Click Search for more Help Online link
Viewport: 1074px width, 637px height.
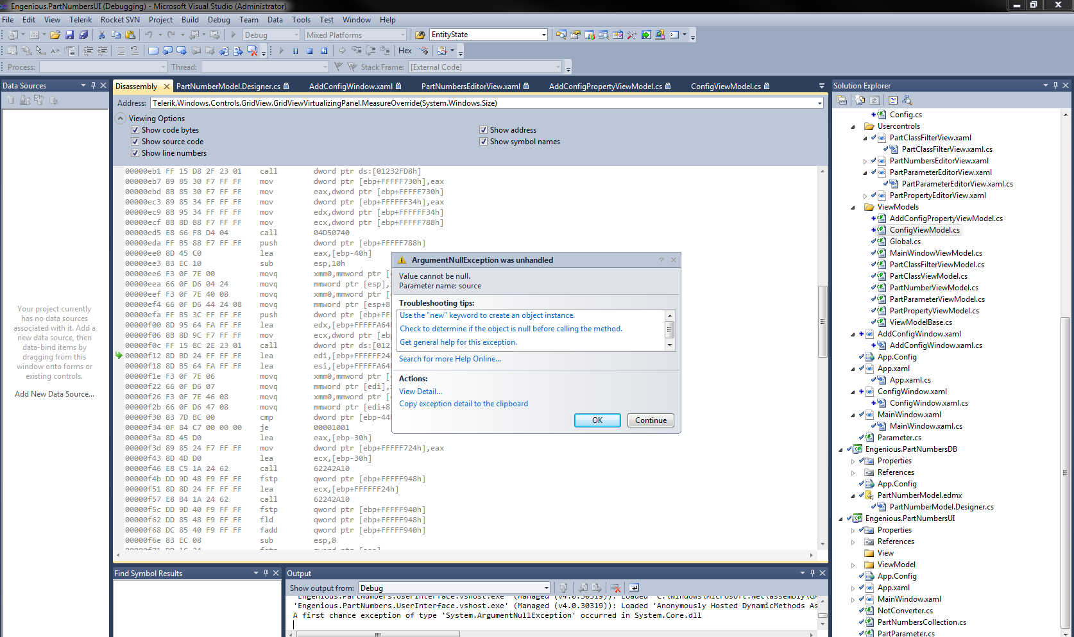(450, 359)
